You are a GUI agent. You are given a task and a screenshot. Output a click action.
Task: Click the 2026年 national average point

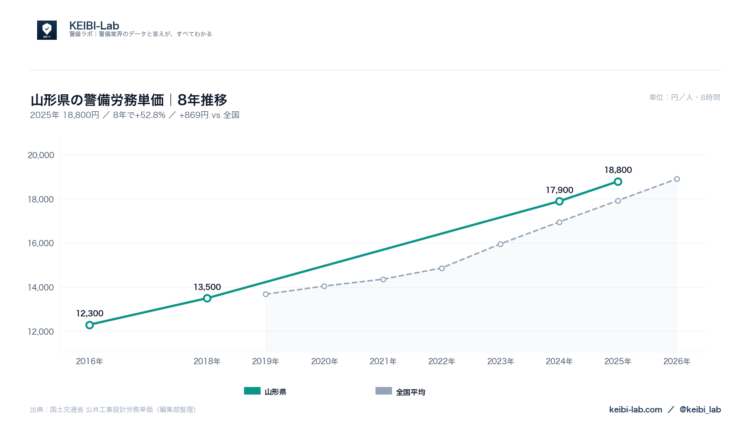[677, 179]
